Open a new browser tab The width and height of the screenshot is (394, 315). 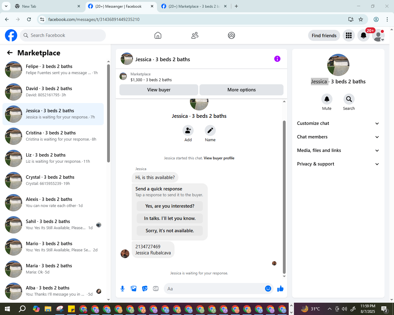coord(236,6)
